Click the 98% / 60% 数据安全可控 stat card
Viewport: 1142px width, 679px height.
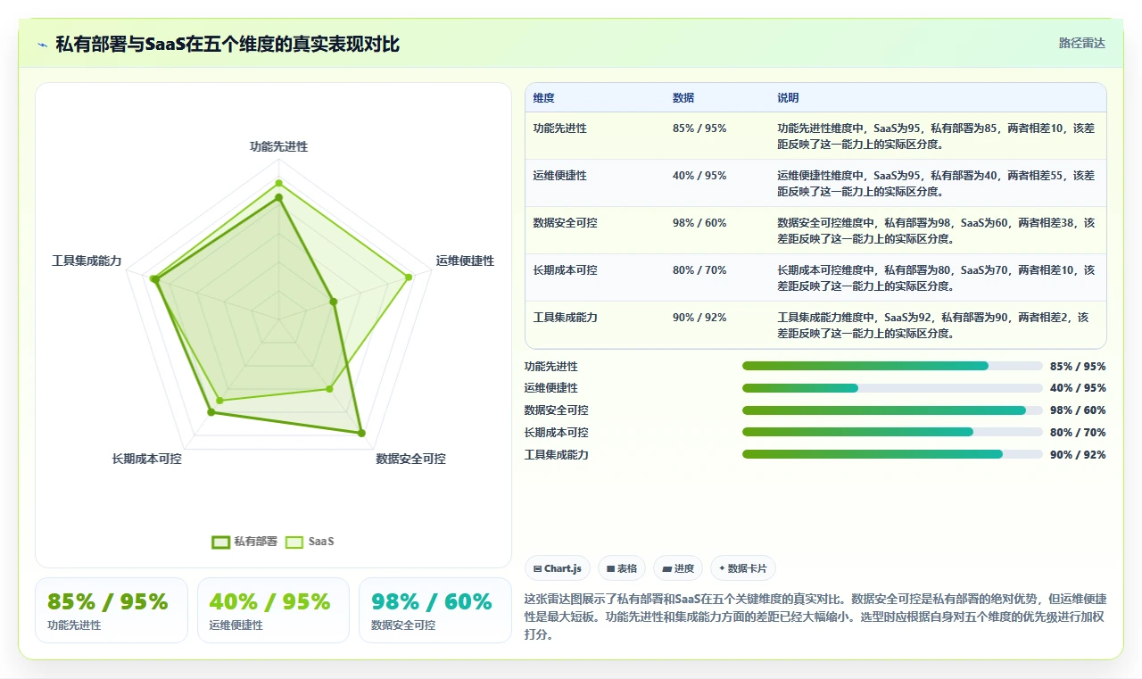(435, 610)
